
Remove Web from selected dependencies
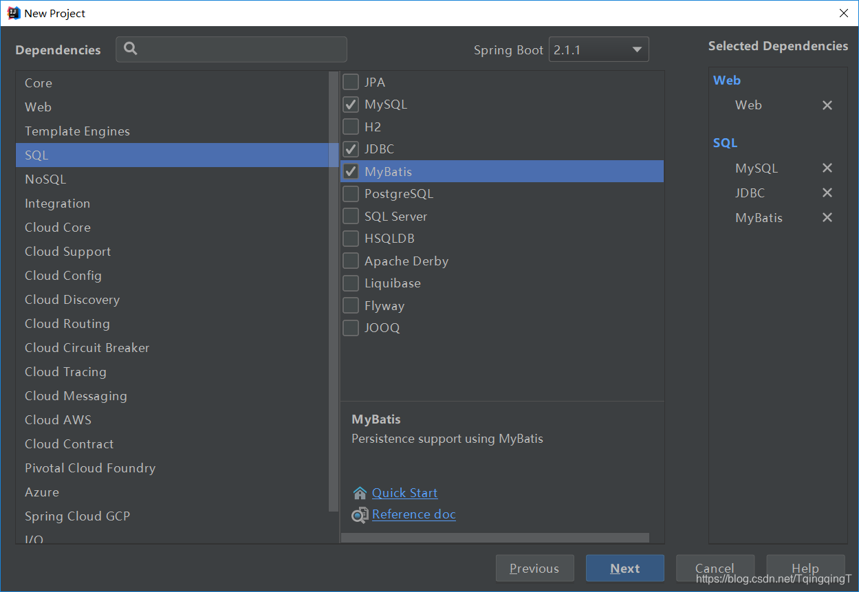[x=827, y=105]
